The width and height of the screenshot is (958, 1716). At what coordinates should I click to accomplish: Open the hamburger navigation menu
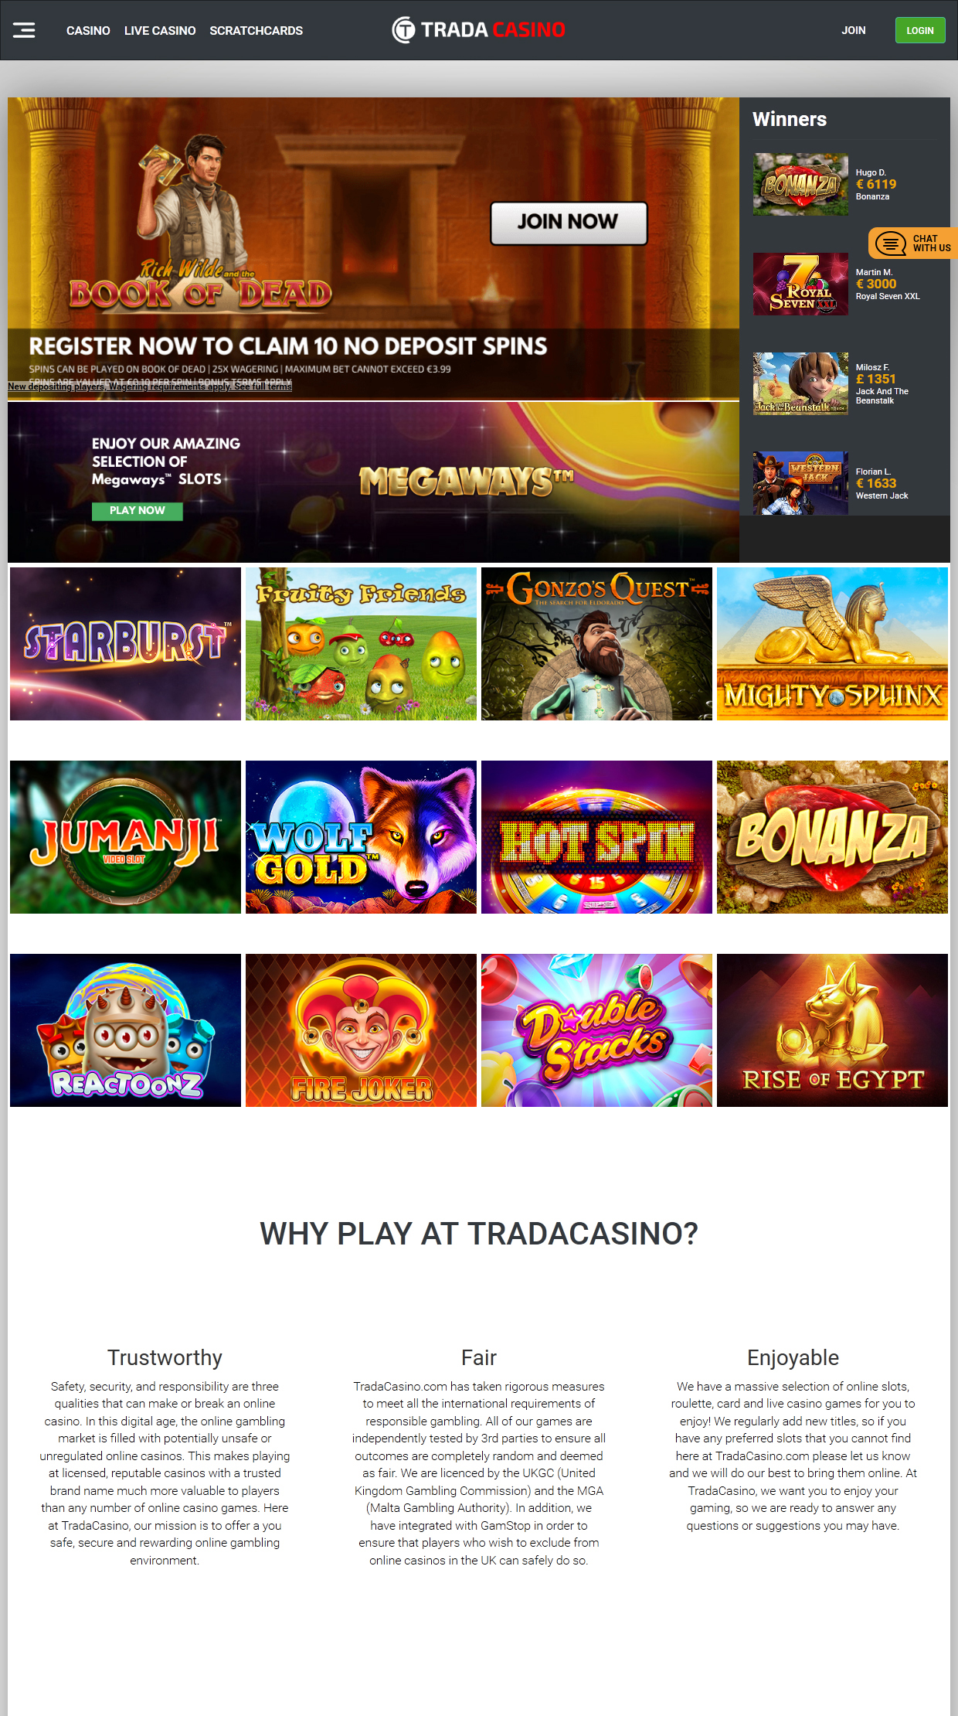pos(24,30)
